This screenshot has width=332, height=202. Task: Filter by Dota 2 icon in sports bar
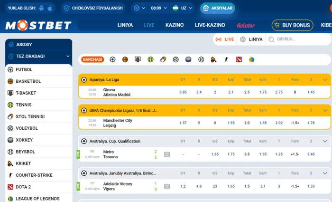click(239, 59)
